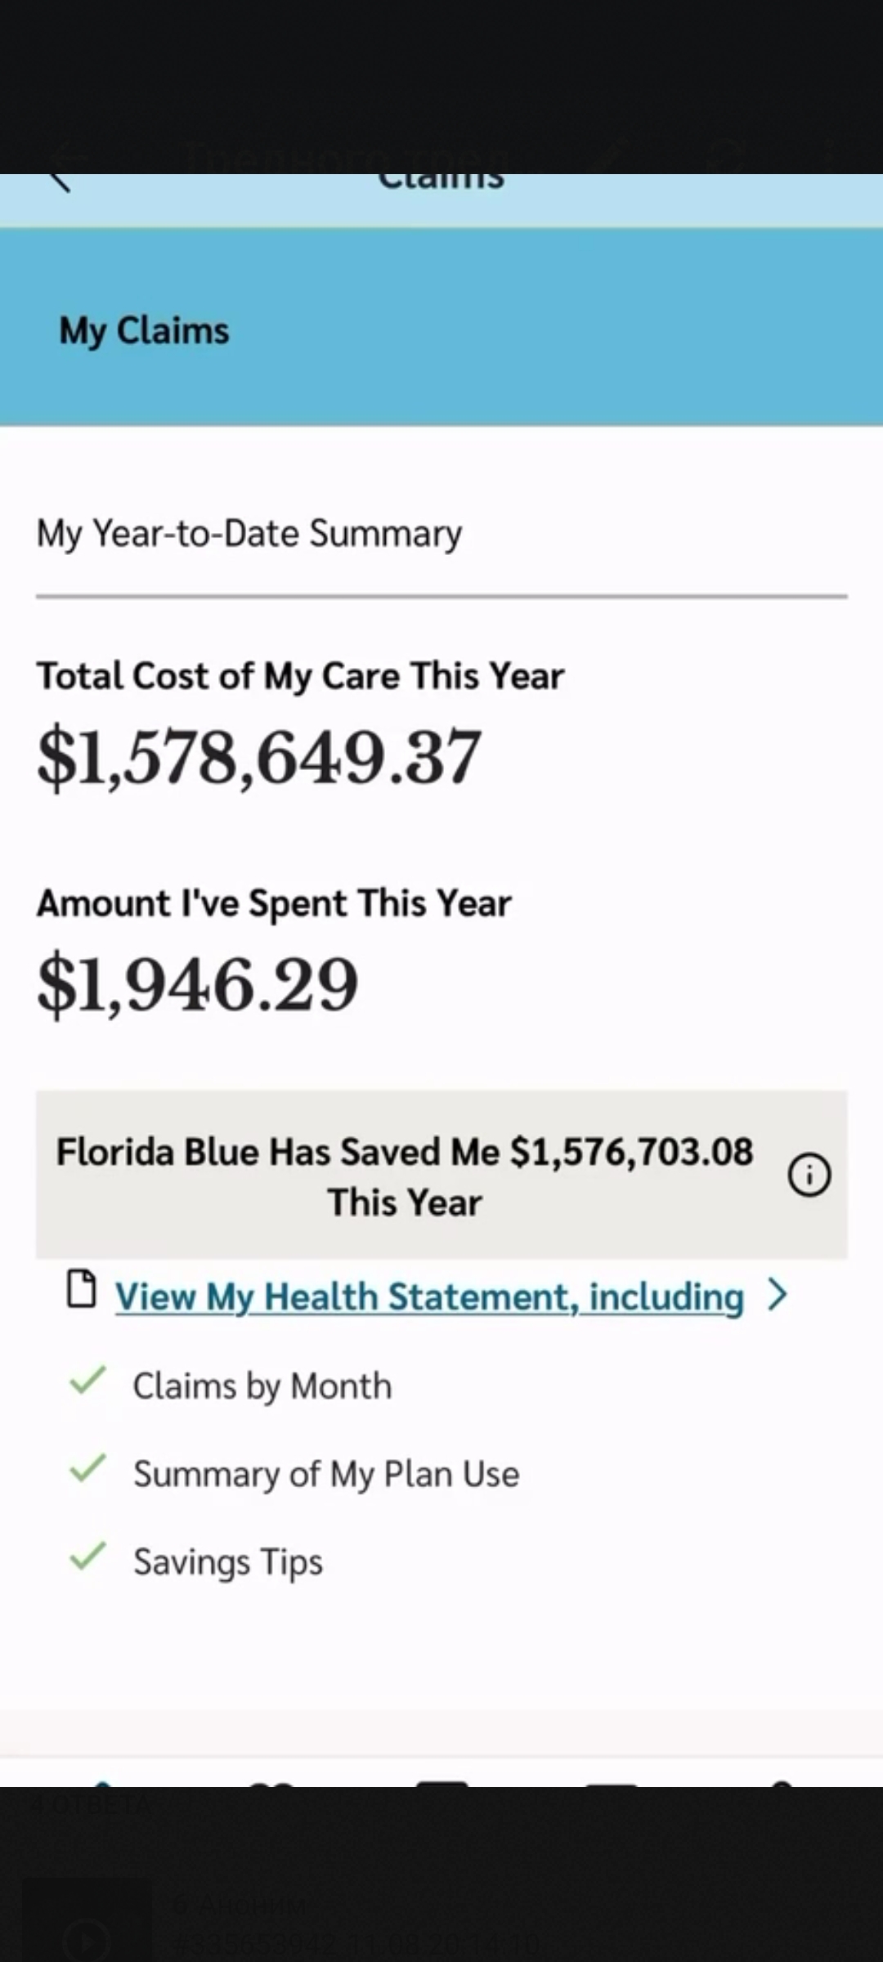Expand the chevron after Health Statement link
This screenshot has height=1962, width=883.
coord(778,1295)
